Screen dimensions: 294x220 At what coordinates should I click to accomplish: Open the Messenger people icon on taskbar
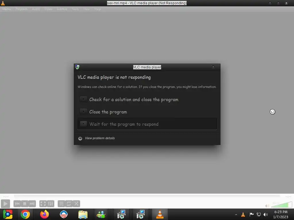point(101,215)
